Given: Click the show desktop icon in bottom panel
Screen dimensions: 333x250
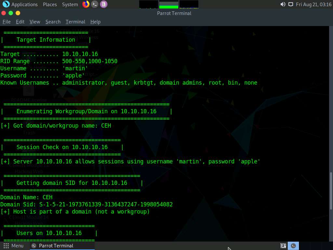Looking at the screenshot, I should 283,246.
